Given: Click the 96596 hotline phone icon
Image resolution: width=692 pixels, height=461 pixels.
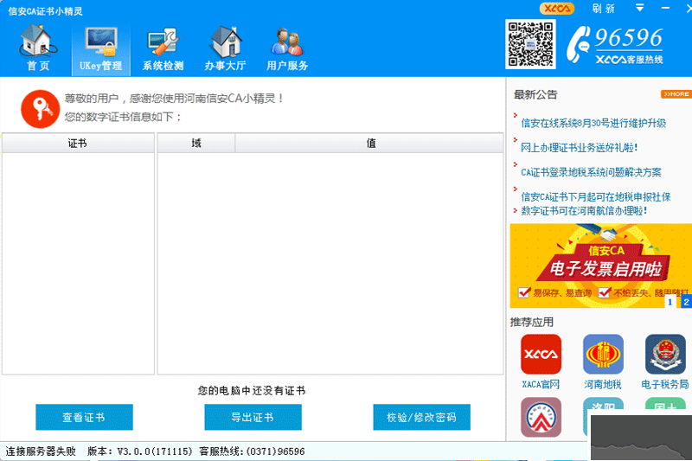Looking at the screenshot, I should pos(579,44).
